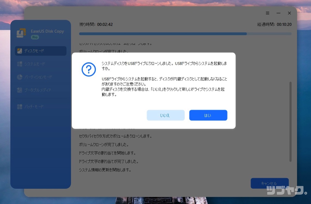Select the Batch Mode (バッチ・モード) icon
Screen dimensions: 311x204
tap(20, 107)
